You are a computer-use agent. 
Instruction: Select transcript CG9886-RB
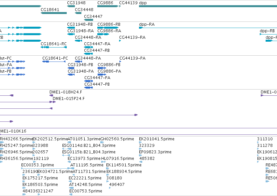click(x=109, y=24)
